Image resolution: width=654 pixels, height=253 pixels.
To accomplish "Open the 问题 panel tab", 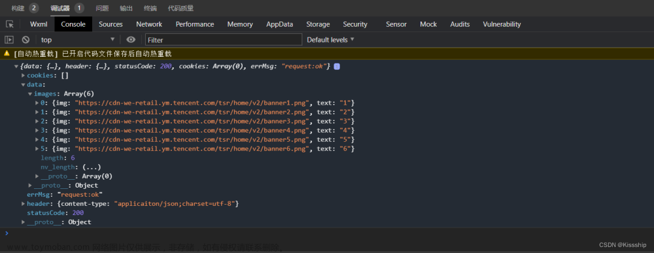I will click(102, 8).
